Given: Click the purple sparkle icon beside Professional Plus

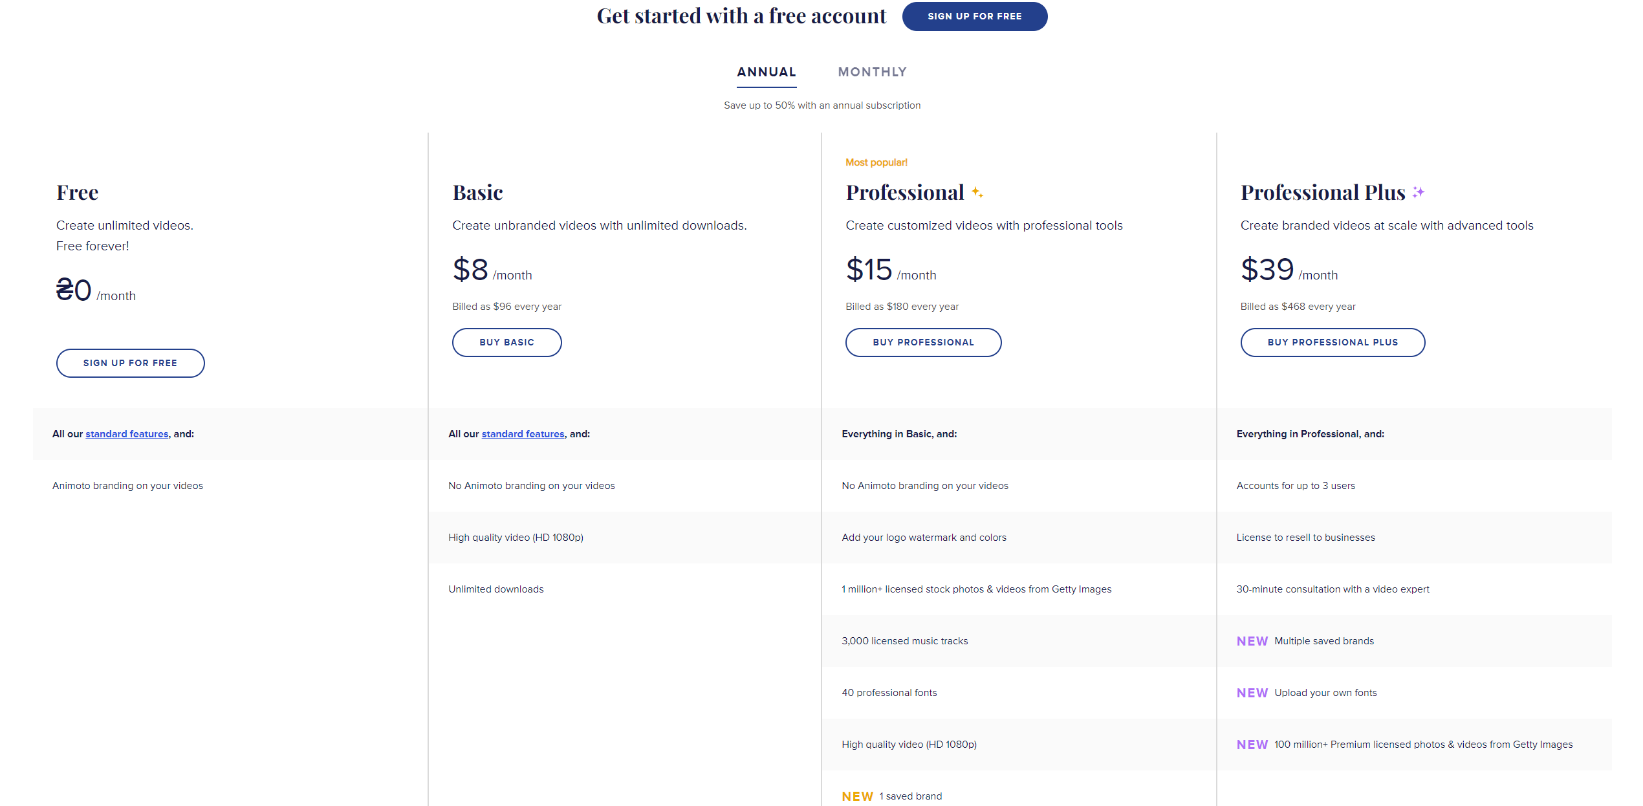Looking at the screenshot, I should 1419,192.
